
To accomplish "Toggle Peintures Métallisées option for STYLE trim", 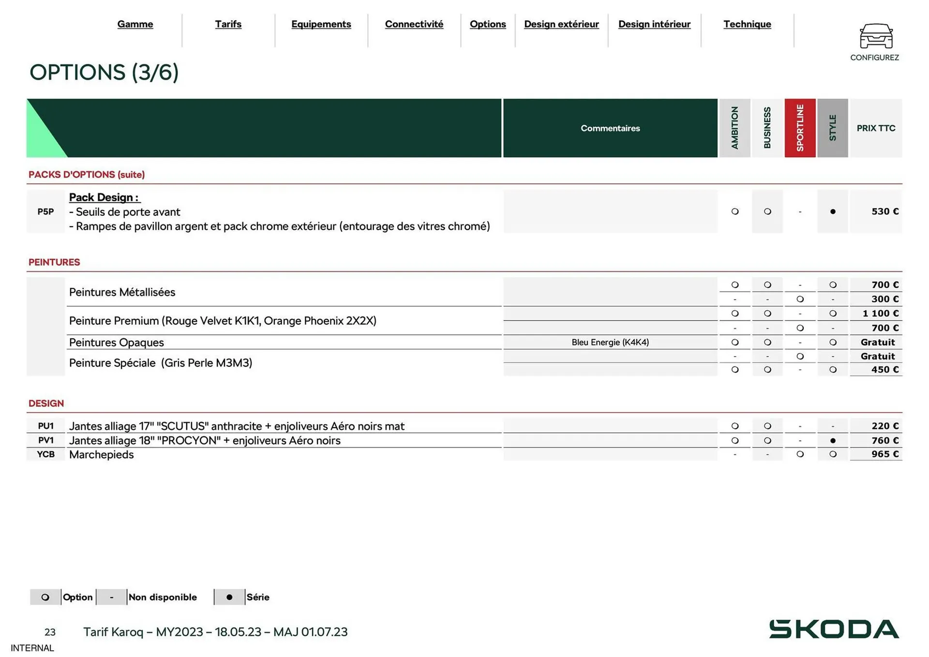I will (833, 285).
